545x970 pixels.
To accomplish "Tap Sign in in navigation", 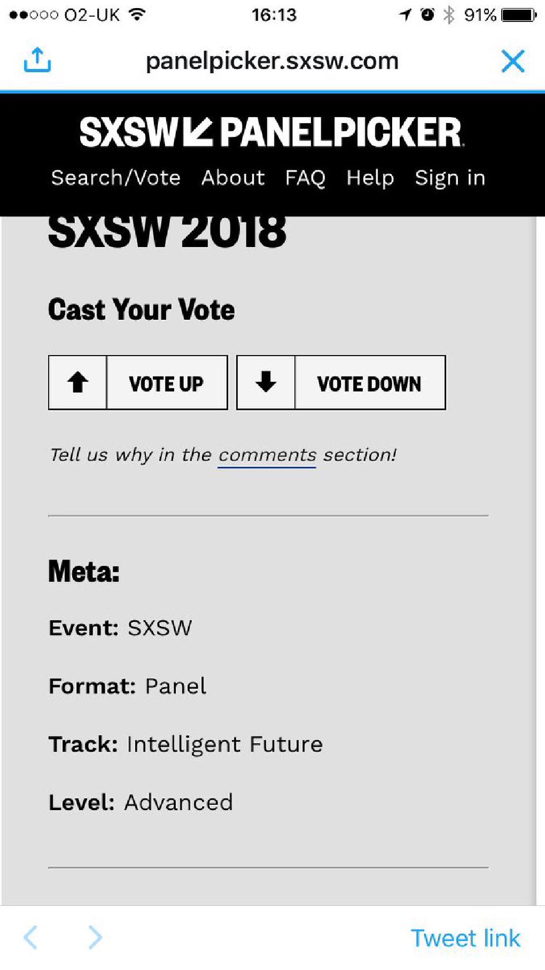I will pos(450,178).
